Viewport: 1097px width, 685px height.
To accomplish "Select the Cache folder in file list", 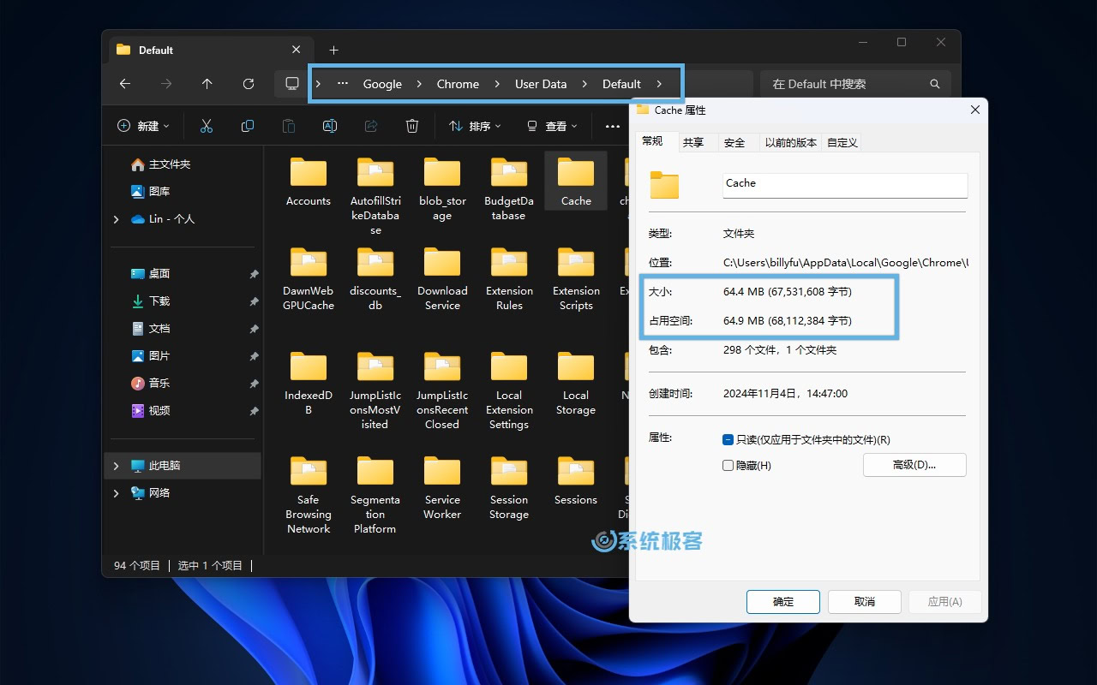I will tap(576, 182).
